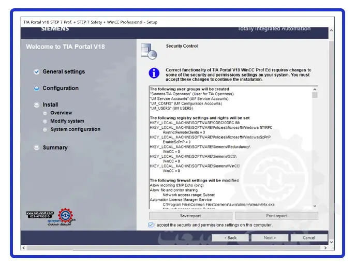The height and width of the screenshot is (267, 355).
Task: Click the Save report button
Action: pyautogui.click(x=190, y=216)
